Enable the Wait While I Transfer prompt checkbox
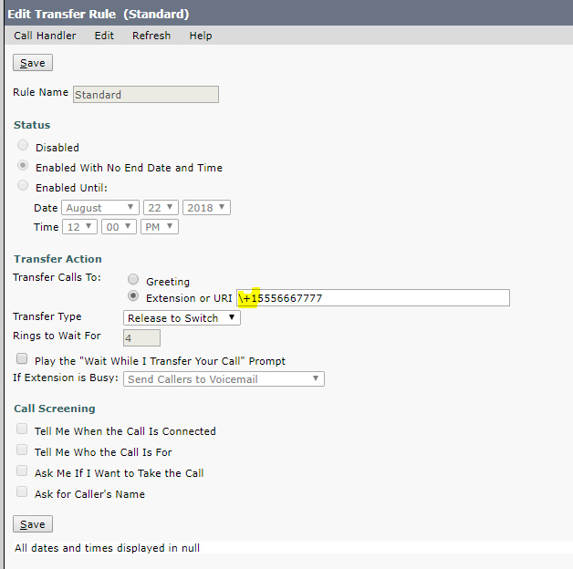Screen dimensions: 573x569 coord(22,359)
